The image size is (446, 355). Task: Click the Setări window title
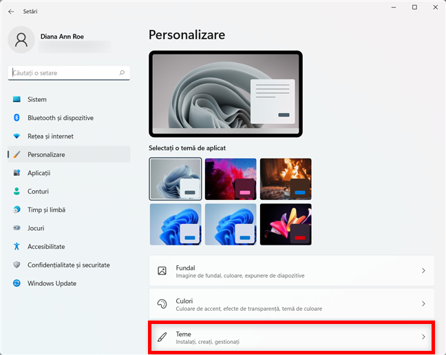tap(30, 12)
